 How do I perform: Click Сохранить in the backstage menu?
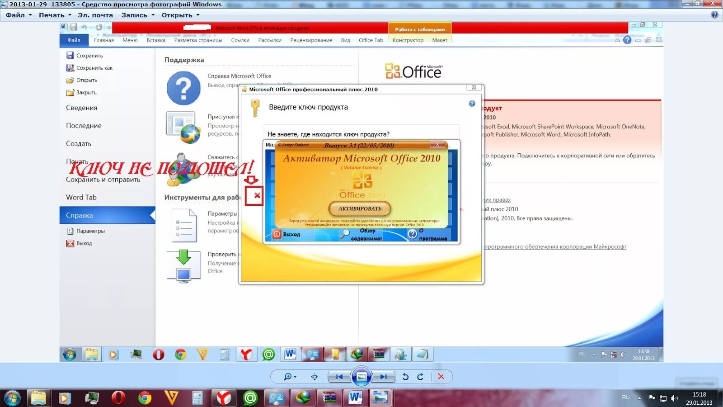pos(85,56)
